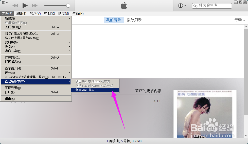
Task: Expand the 家庭共享(M) submenu
Action: pos(36,51)
